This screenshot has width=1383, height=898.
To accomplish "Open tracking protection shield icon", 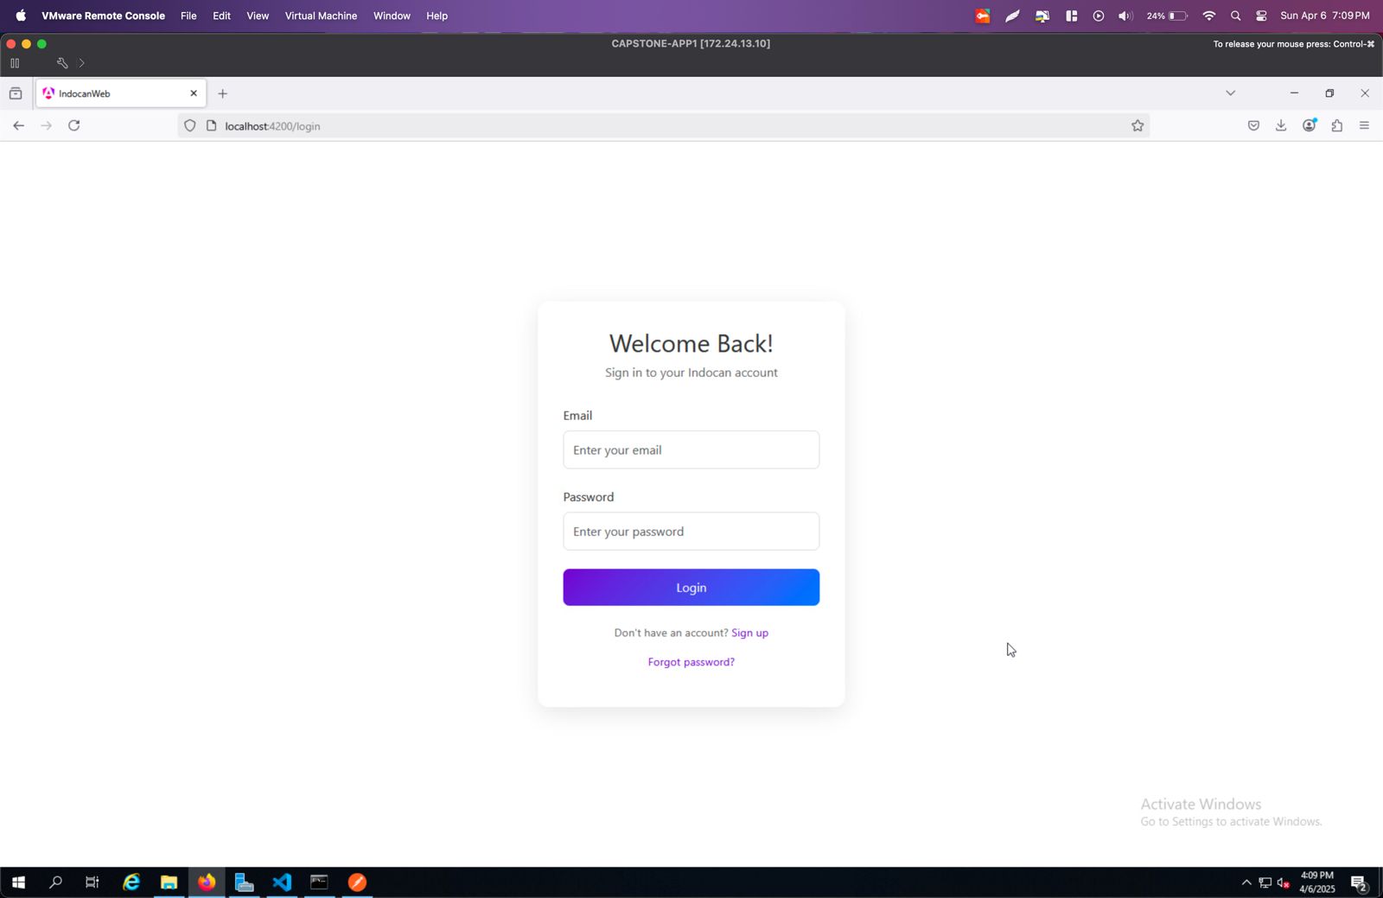I will pos(190,126).
